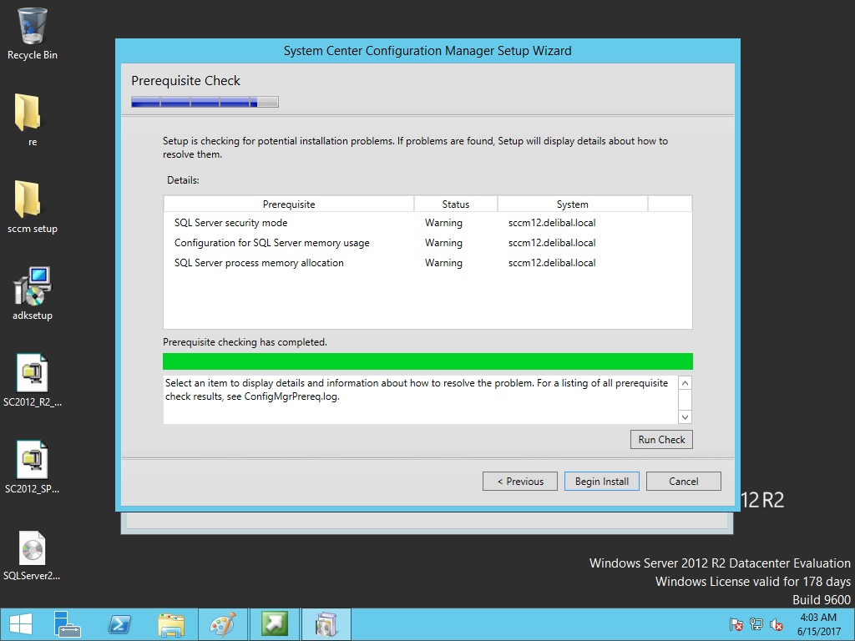
Task: Click Run Check to rerun prerequisites
Action: (x=661, y=440)
